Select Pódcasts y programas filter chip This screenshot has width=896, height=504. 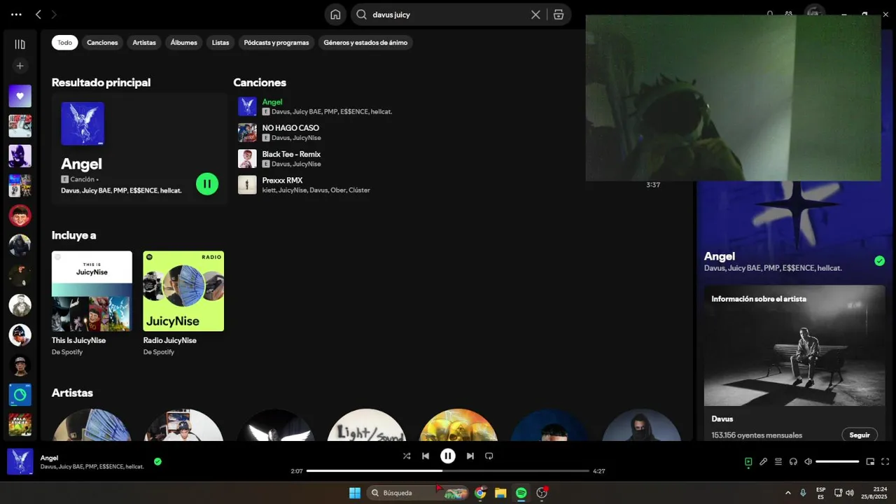pyautogui.click(x=276, y=43)
